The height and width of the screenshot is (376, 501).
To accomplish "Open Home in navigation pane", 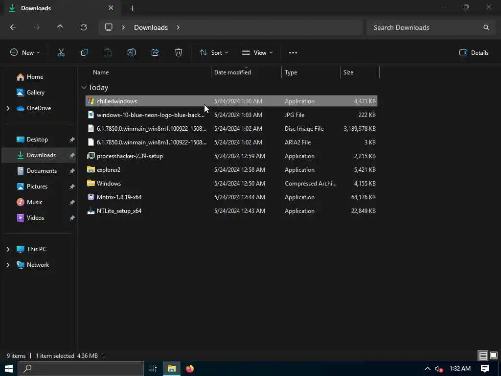I will click(35, 77).
